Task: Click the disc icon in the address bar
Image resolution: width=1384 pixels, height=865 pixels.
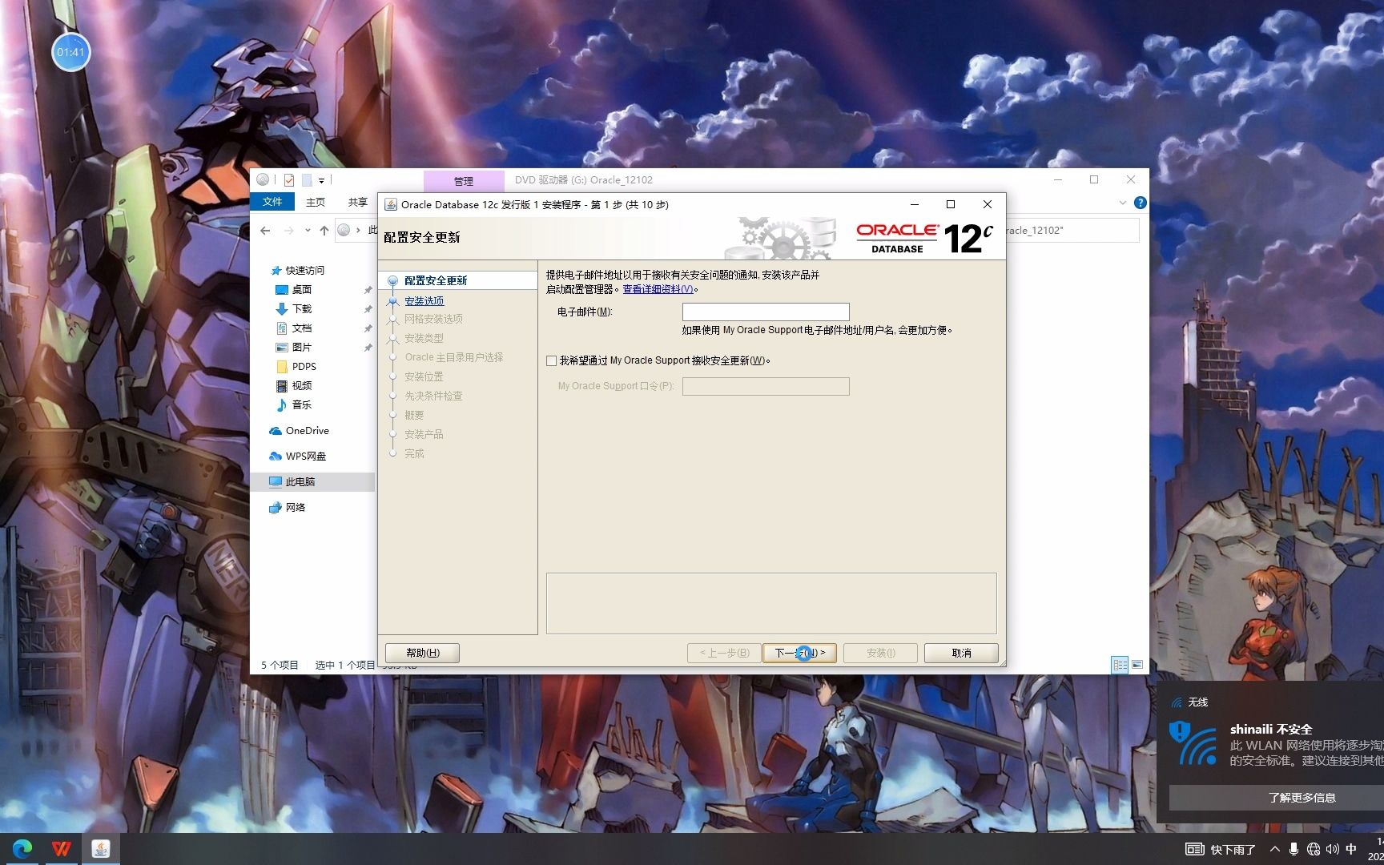Action: [x=344, y=230]
